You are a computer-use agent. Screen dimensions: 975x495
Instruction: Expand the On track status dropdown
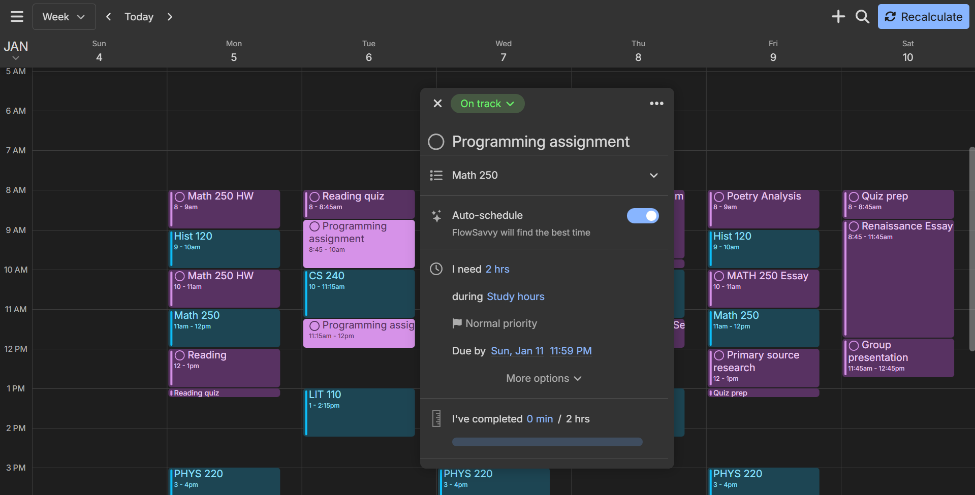pos(487,104)
